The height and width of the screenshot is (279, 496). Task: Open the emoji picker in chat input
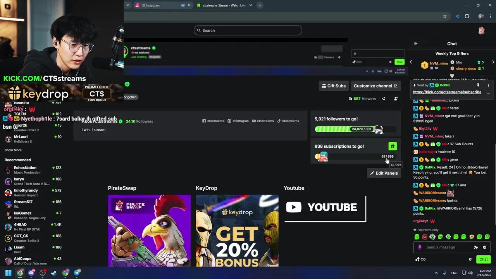pyautogui.click(x=484, y=247)
